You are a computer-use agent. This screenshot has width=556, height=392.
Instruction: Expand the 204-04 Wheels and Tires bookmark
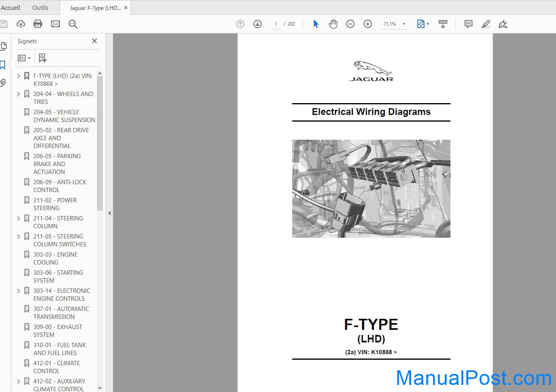coord(19,94)
